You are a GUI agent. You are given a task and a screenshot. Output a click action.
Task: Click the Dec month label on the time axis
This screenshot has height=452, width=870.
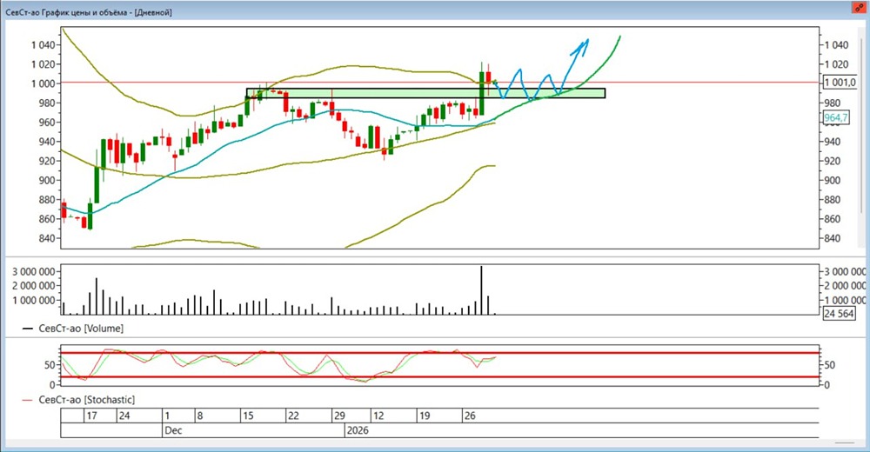173,430
